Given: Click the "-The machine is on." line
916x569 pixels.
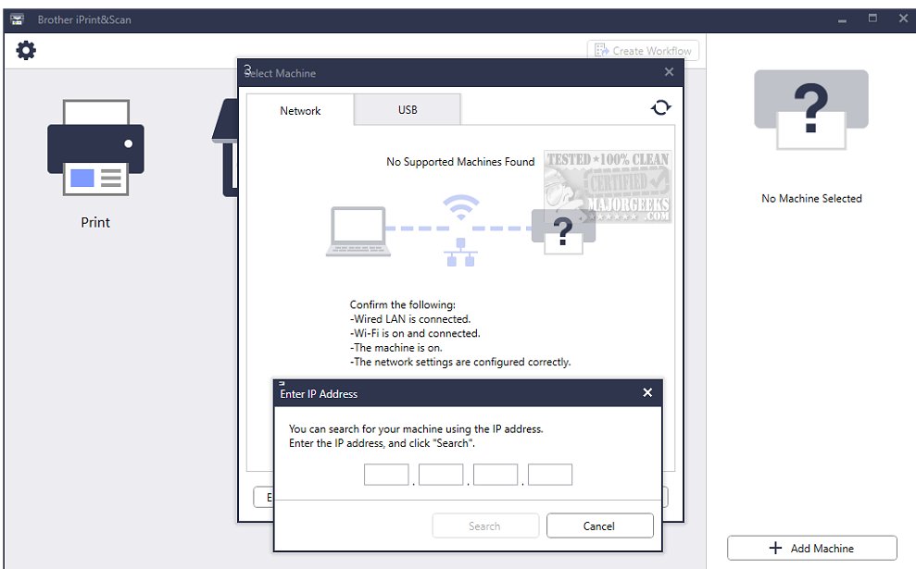Looking at the screenshot, I should click(396, 348).
